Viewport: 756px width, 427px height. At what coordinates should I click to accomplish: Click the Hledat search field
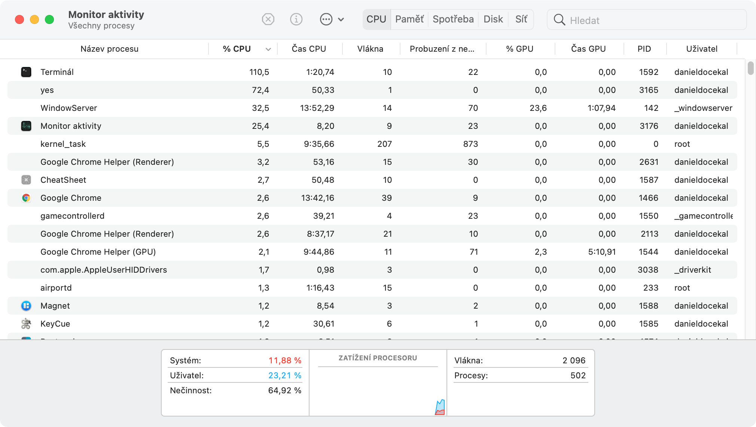point(647,20)
